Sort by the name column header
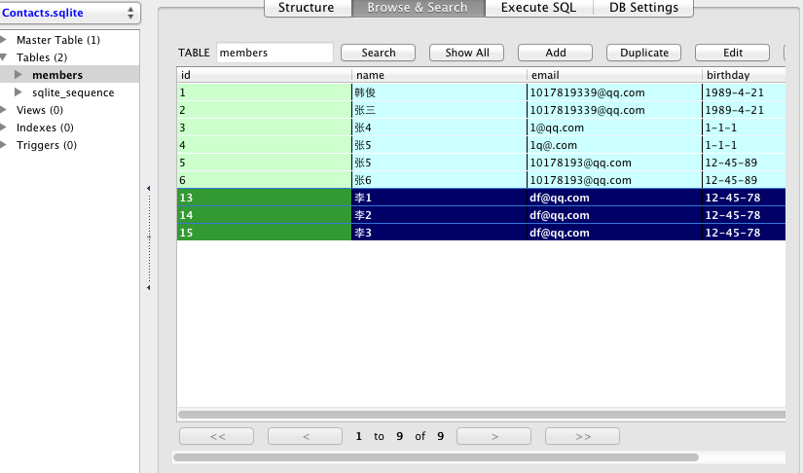The height and width of the screenshot is (473, 803). [x=439, y=75]
